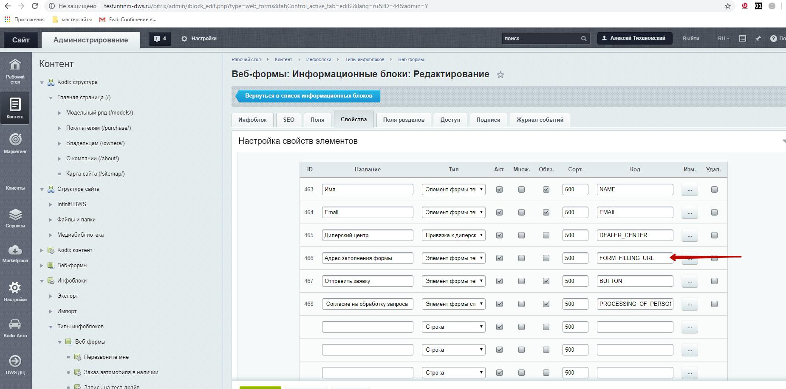Add page to favorites with star icon
The height and width of the screenshot is (389, 786).
pos(500,75)
